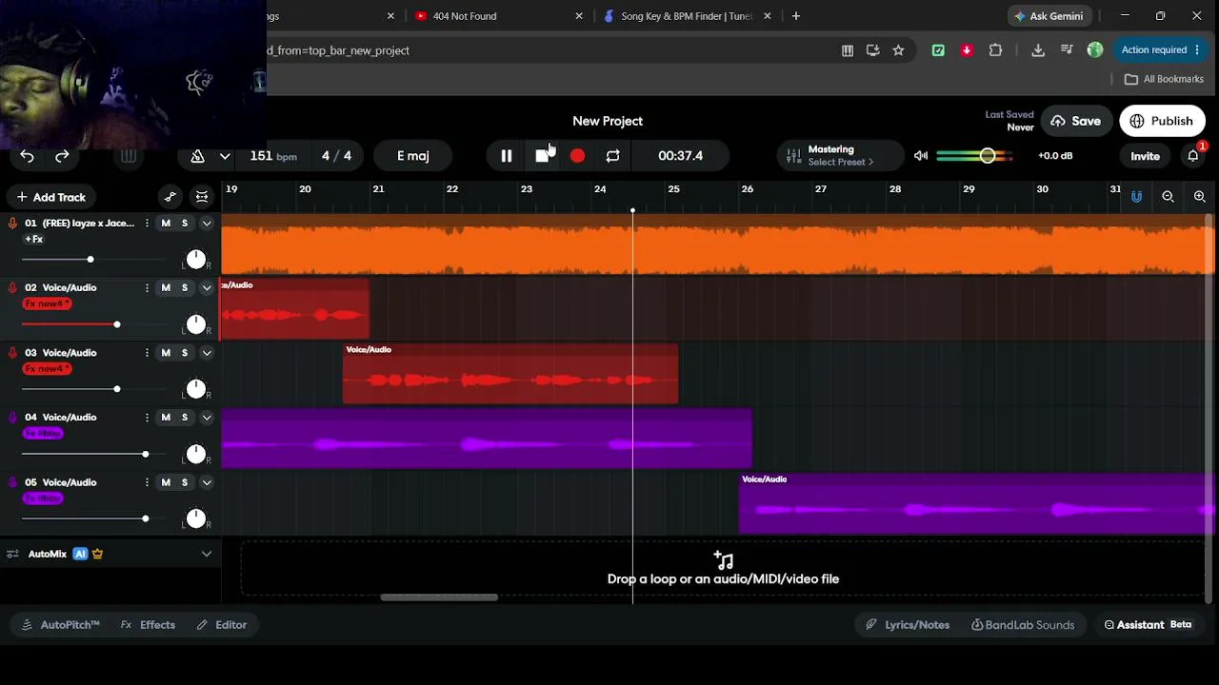This screenshot has height=685, width=1219.
Task: Open Chrome's extensions puzzle icon
Action: tap(995, 50)
